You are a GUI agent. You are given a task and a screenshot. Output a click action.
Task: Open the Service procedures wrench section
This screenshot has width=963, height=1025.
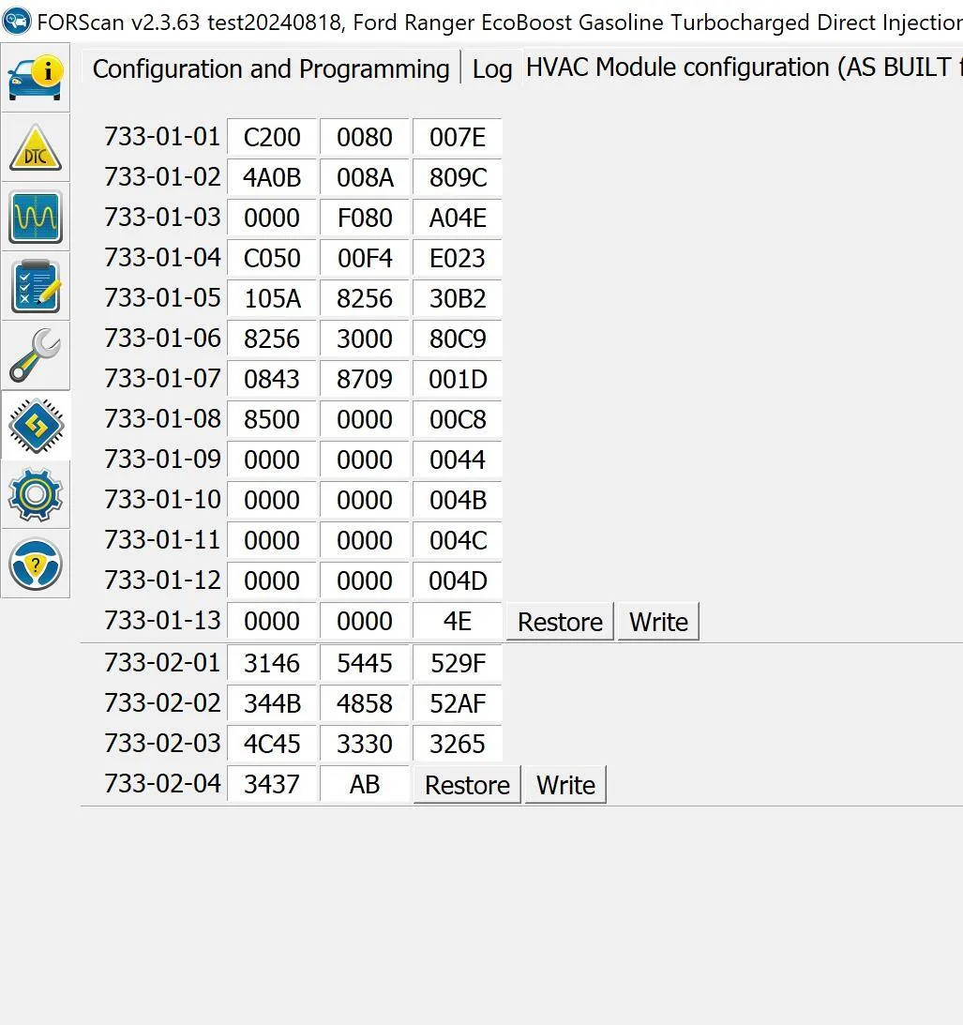click(36, 355)
